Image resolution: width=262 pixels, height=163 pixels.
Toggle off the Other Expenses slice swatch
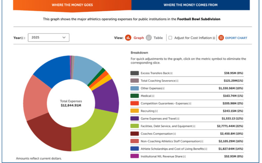[135, 88]
